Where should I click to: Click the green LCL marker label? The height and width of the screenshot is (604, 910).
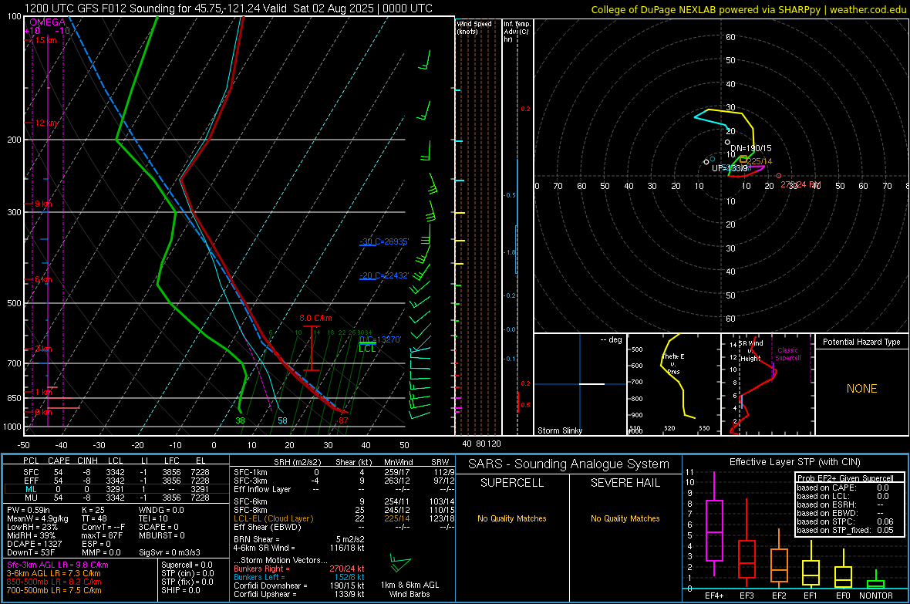pos(367,349)
